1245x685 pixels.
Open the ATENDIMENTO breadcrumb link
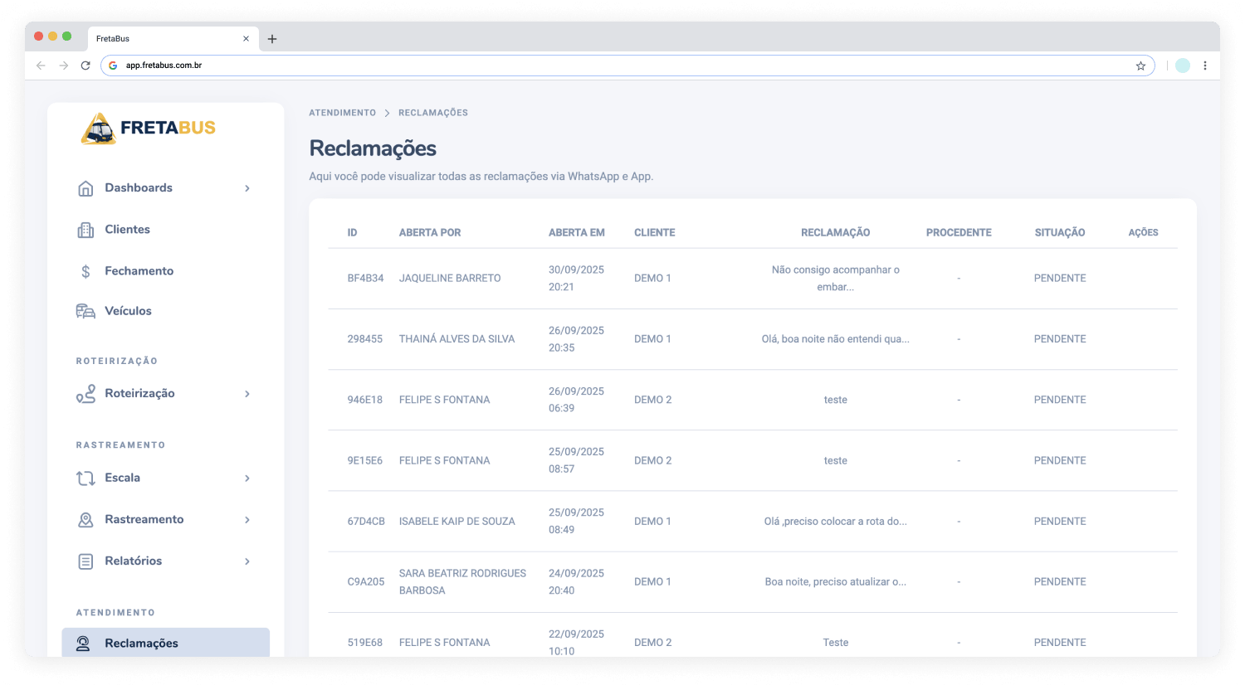(342, 113)
